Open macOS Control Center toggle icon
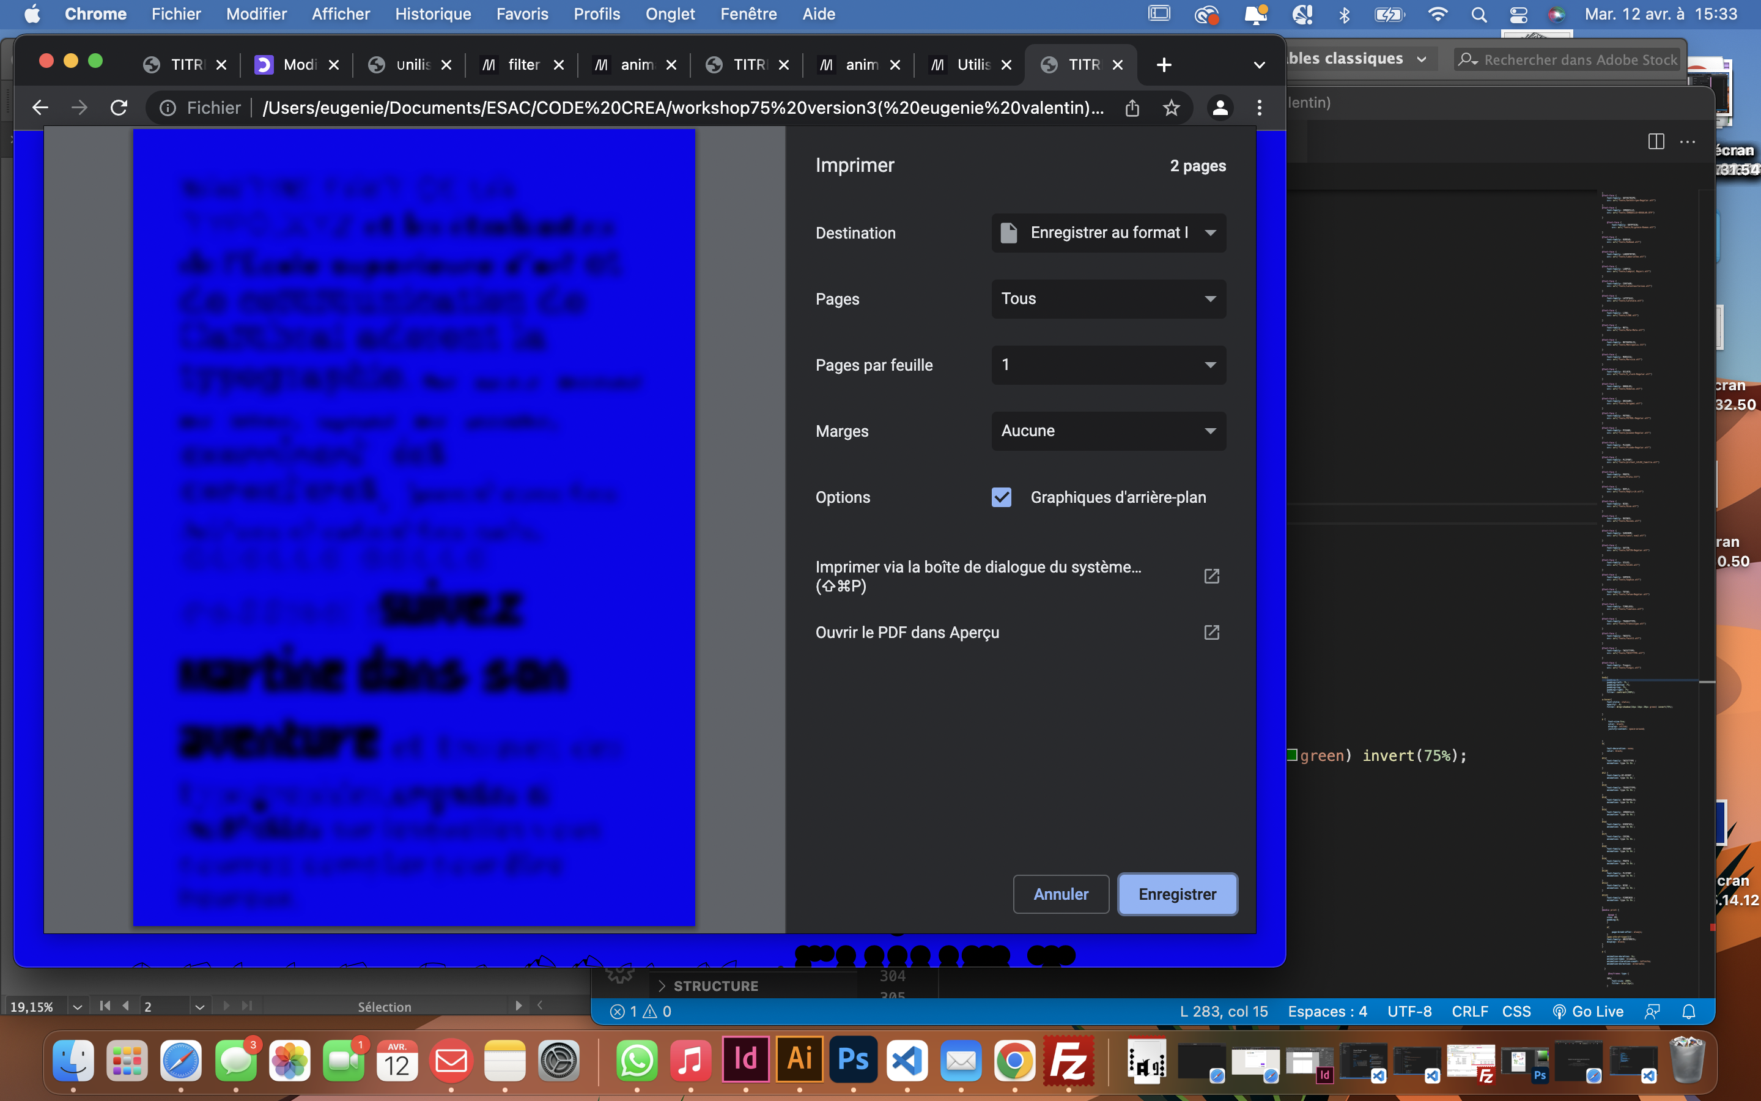 (x=1519, y=15)
